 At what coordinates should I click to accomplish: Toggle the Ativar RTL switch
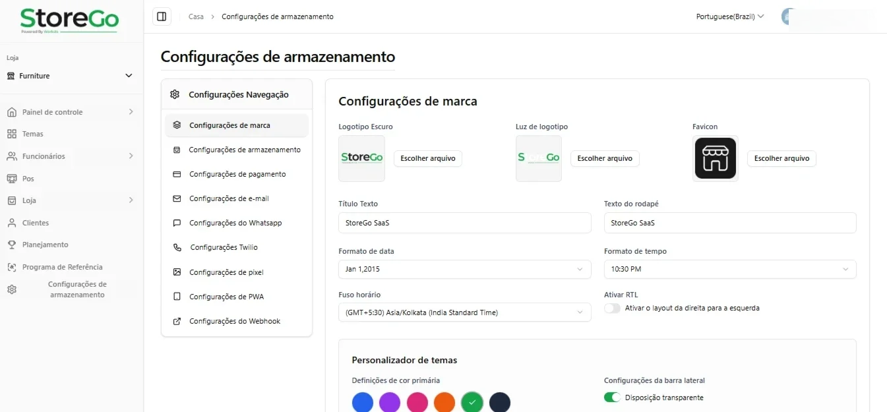(613, 308)
